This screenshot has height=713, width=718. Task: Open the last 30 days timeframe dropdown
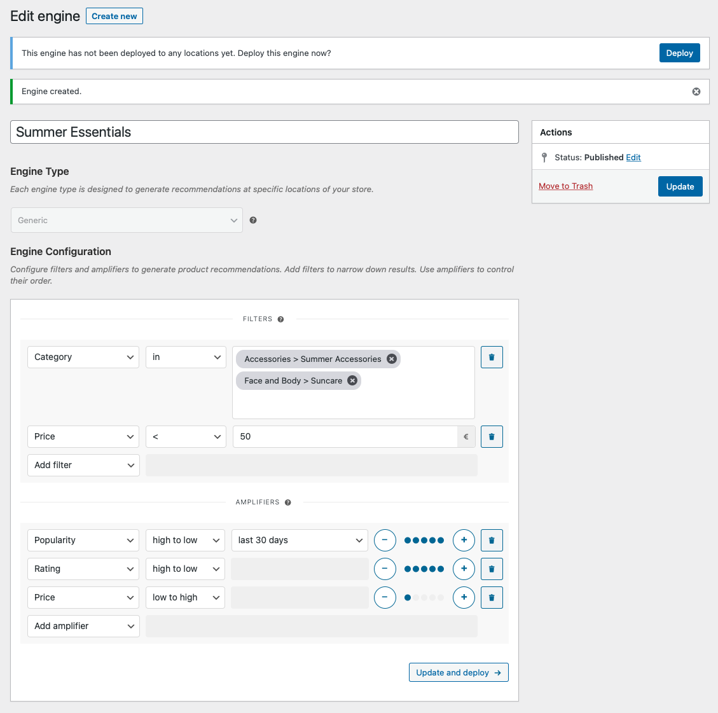click(300, 541)
